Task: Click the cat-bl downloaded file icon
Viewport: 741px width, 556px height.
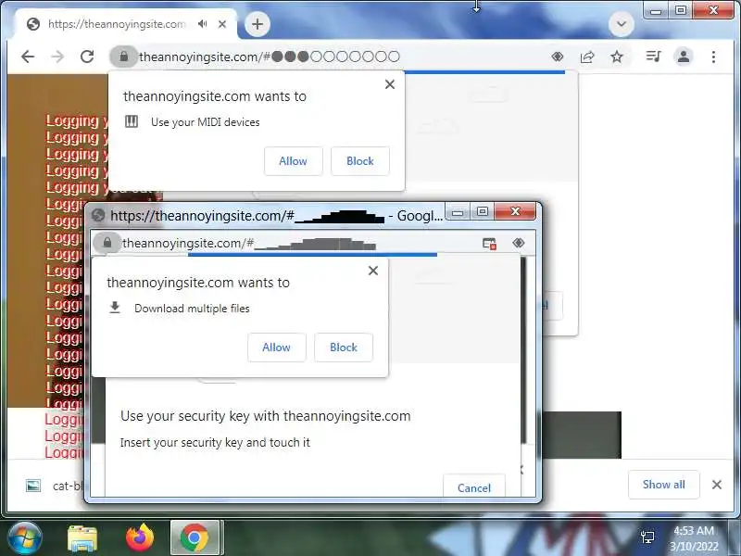Action: [33, 486]
